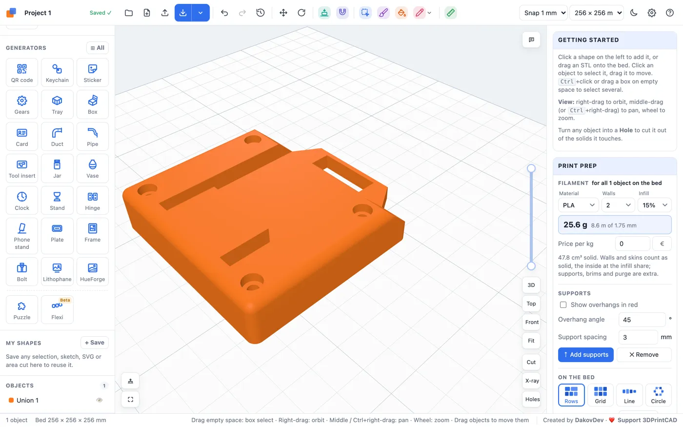This screenshot has height=427, width=683.
Task: Toggle dark mode moon icon
Action: (x=634, y=13)
